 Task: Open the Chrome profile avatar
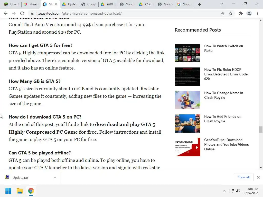pyautogui.click(x=249, y=13)
